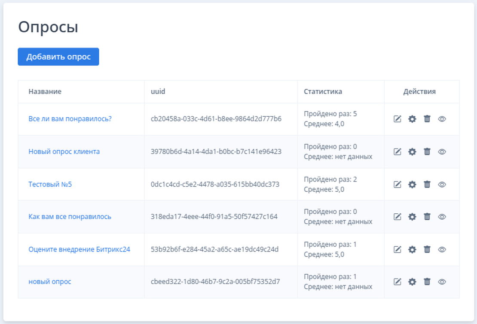Viewport: 477px width, 324px height.
Task: Edit the 'Все ли вам понравилось?' survey
Action: pyautogui.click(x=397, y=119)
